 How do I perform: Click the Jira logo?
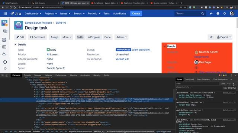click(x=16, y=14)
